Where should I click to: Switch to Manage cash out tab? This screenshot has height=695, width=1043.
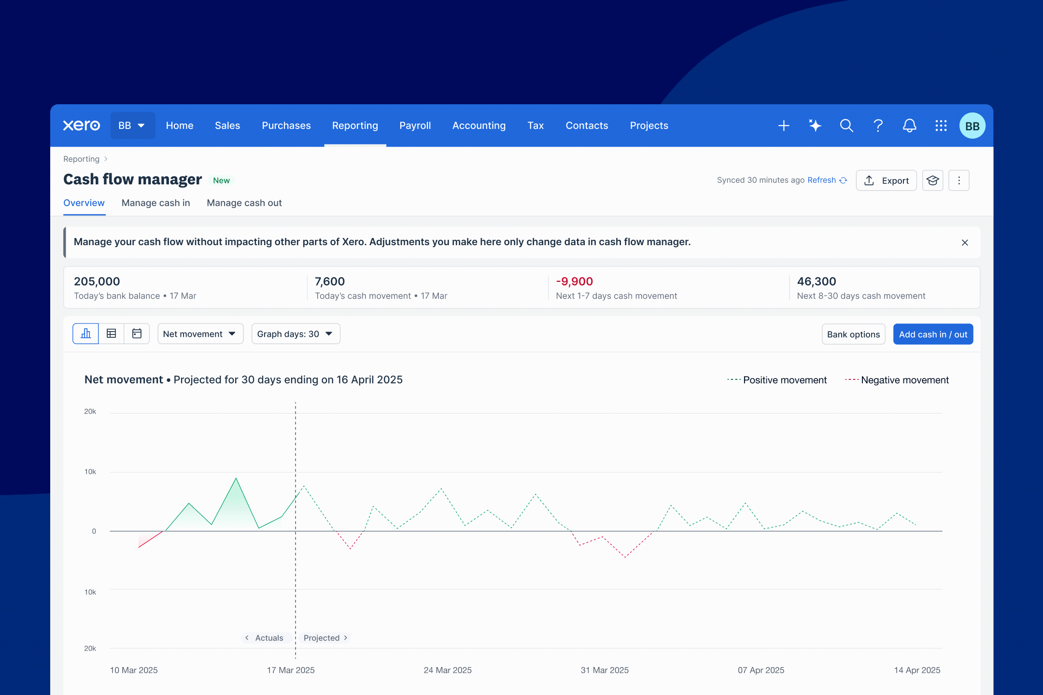tap(244, 203)
